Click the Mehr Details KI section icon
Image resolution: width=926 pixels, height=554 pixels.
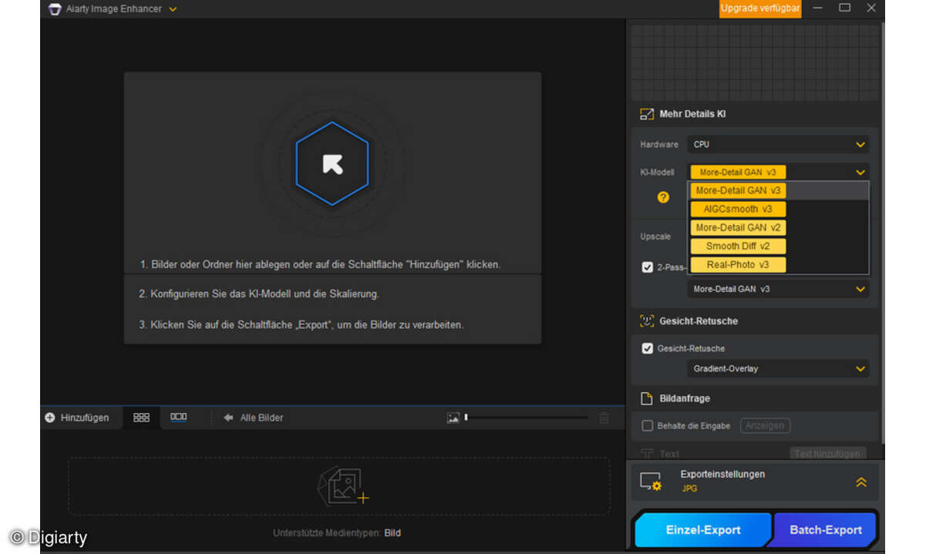(647, 114)
